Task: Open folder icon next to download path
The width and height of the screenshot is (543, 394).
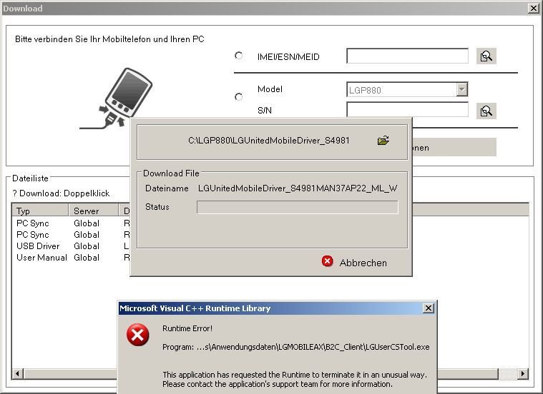Action: click(x=383, y=141)
